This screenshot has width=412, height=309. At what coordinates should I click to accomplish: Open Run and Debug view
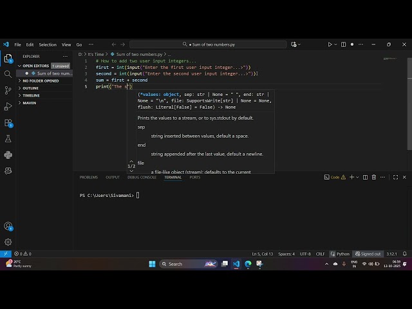[x=8, y=106]
